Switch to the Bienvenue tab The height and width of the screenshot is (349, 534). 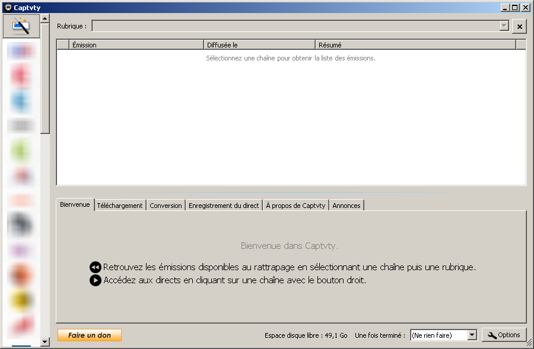(x=75, y=204)
